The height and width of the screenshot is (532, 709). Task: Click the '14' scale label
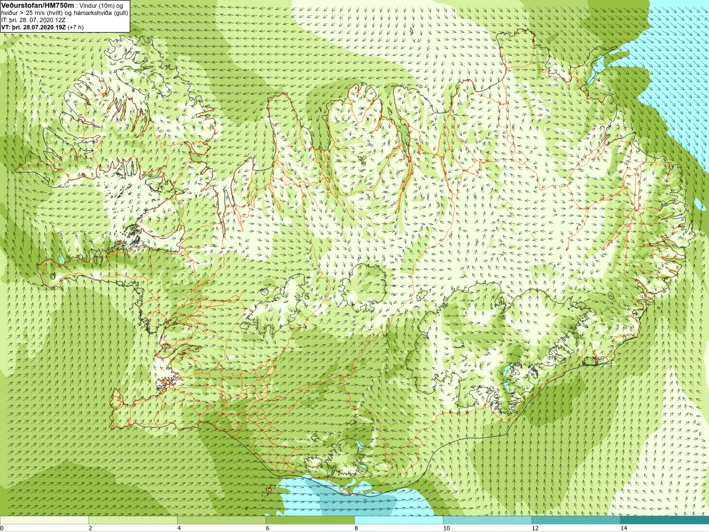point(623,528)
